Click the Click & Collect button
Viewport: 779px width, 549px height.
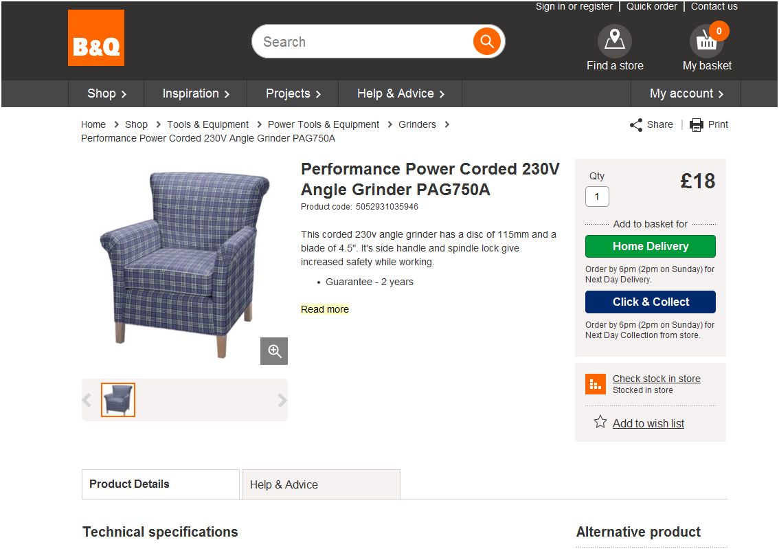tap(651, 302)
